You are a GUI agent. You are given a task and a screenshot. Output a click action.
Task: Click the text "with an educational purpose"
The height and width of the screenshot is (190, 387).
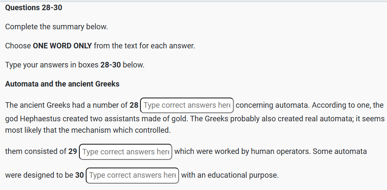pyautogui.click(x=230, y=175)
